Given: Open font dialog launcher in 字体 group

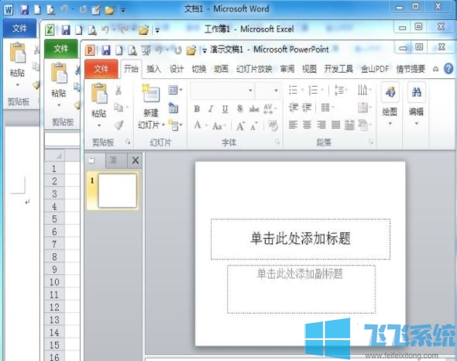Looking at the screenshot, I should [277, 142].
